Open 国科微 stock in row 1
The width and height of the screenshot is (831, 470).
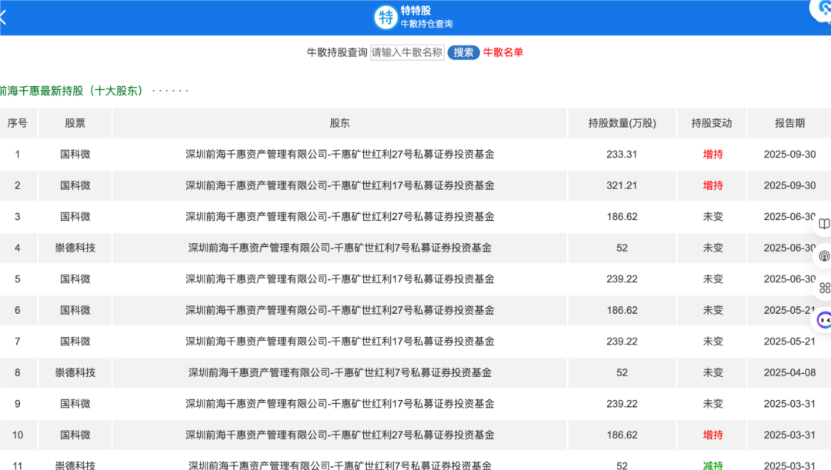pyautogui.click(x=75, y=154)
